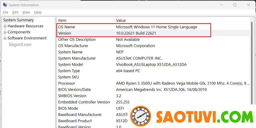
Task: Select the System Type row
Action: [69, 71]
